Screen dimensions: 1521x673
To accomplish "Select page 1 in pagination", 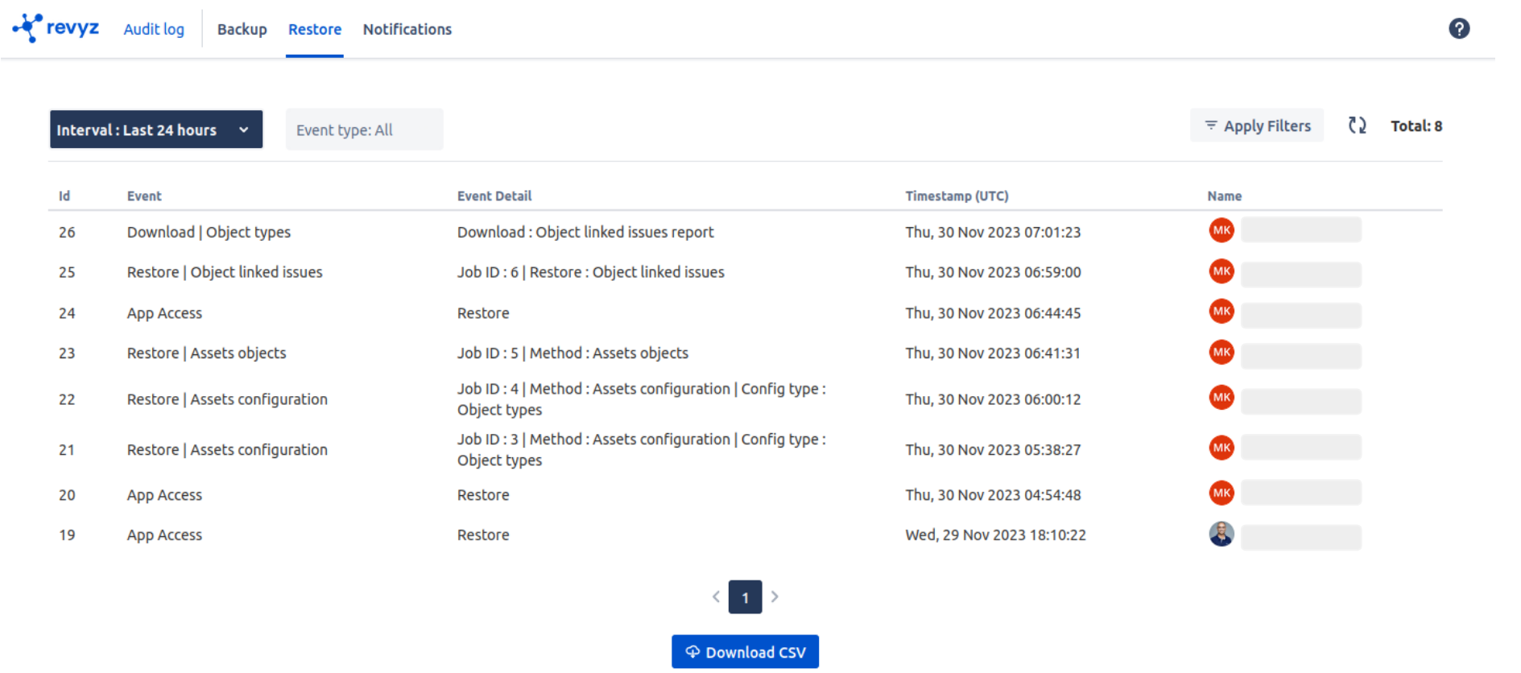I will click(745, 597).
